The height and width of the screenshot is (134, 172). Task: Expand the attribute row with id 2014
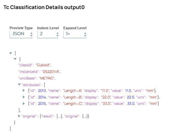point(24,97)
